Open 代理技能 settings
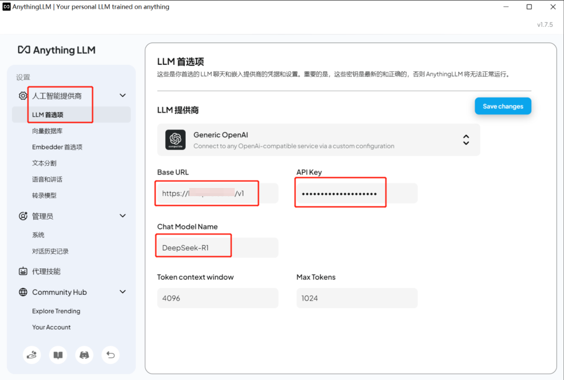The height and width of the screenshot is (380, 564). tap(46, 271)
